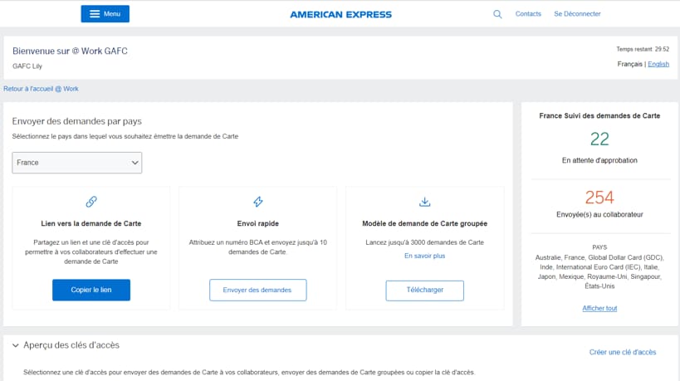
Task: Click Créer une clé d'accès link
Action: click(622, 352)
